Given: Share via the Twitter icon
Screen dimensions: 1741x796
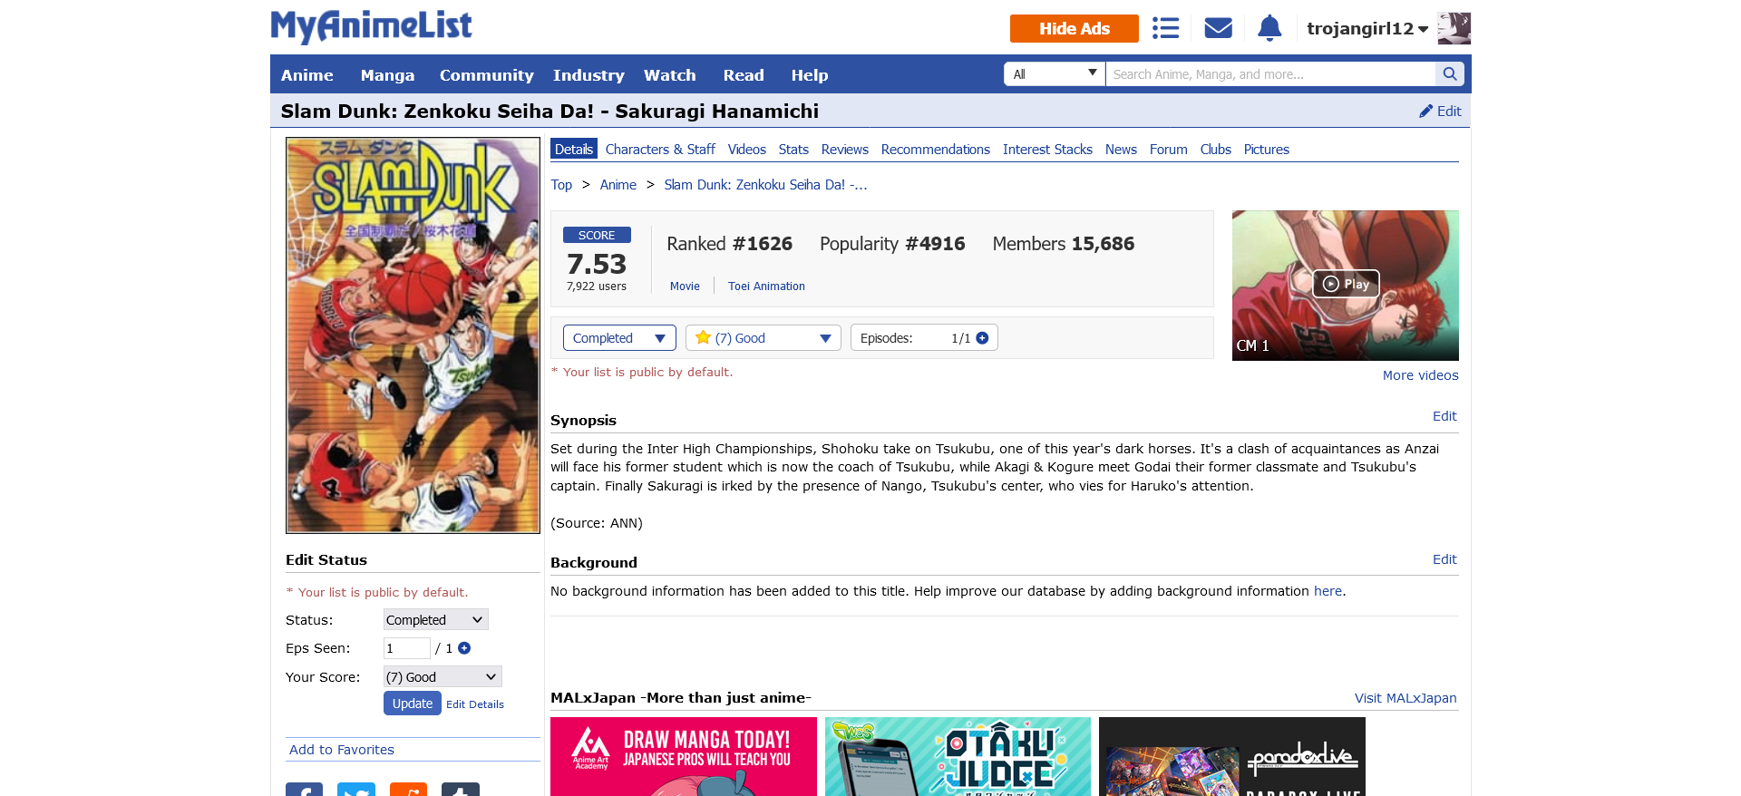Looking at the screenshot, I should tap(356, 790).
